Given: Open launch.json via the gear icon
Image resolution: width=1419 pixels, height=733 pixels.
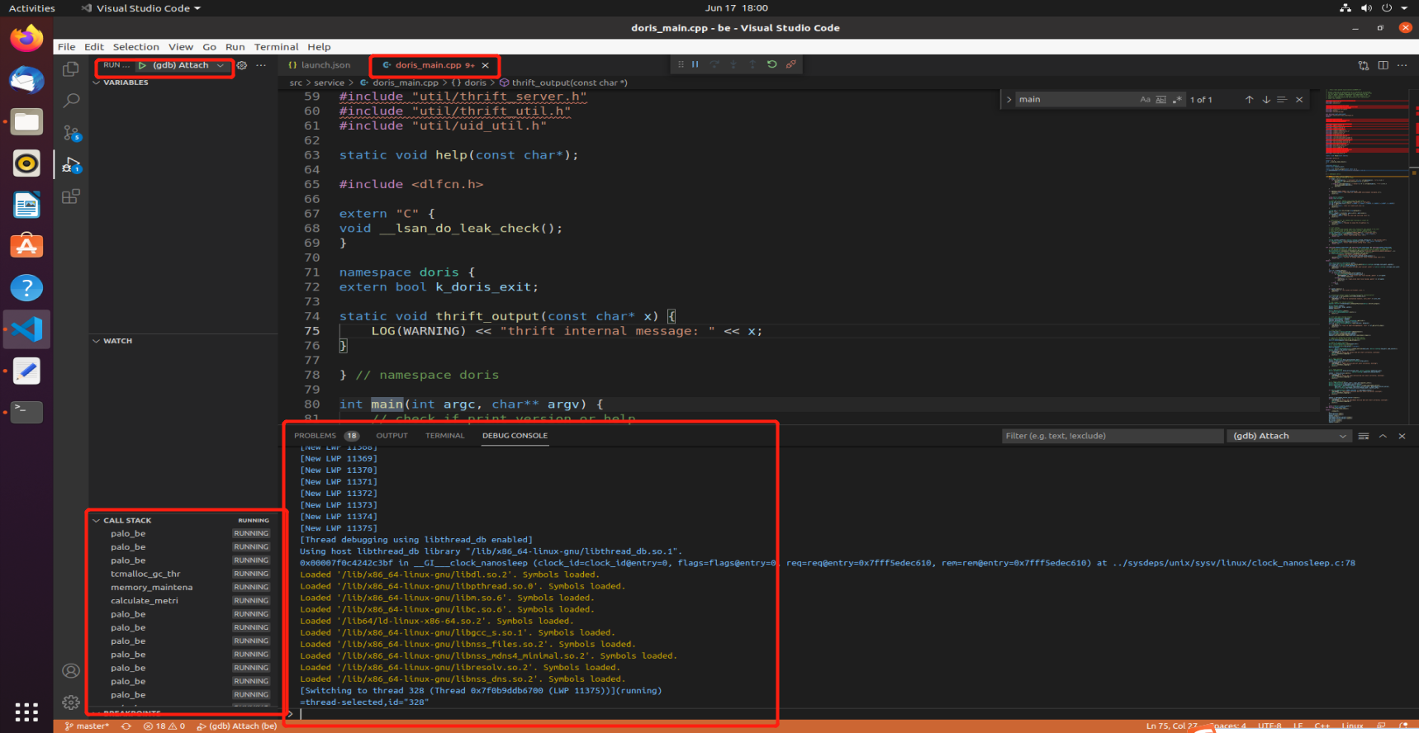Looking at the screenshot, I should (x=242, y=65).
